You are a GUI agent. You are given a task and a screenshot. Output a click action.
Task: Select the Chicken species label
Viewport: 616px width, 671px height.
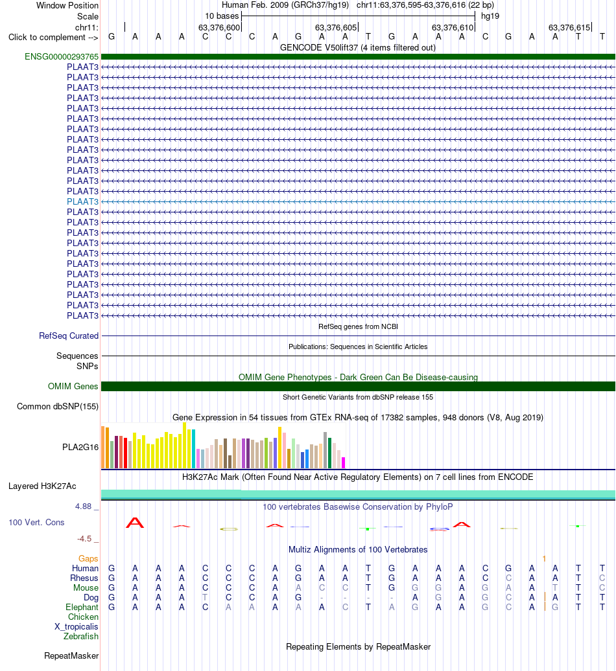[83, 617]
